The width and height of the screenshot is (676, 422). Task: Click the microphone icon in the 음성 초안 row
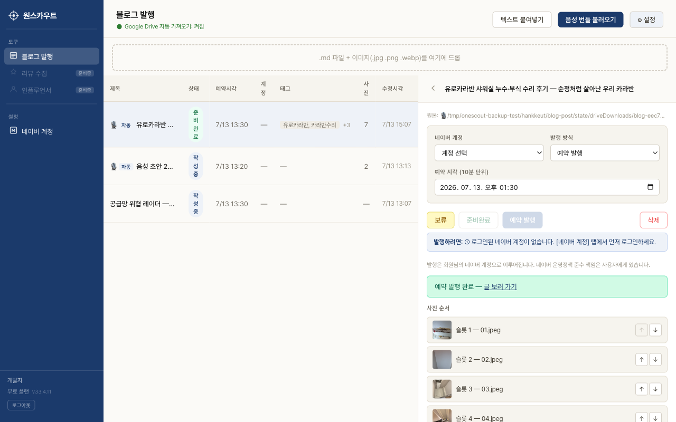point(114,166)
